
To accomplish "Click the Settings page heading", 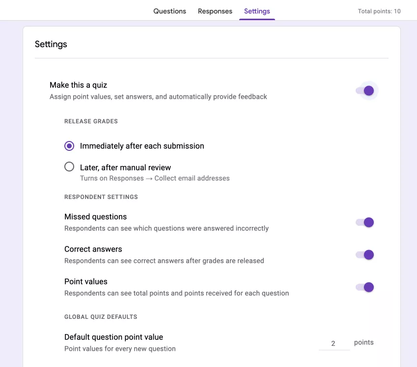I will tap(51, 44).
